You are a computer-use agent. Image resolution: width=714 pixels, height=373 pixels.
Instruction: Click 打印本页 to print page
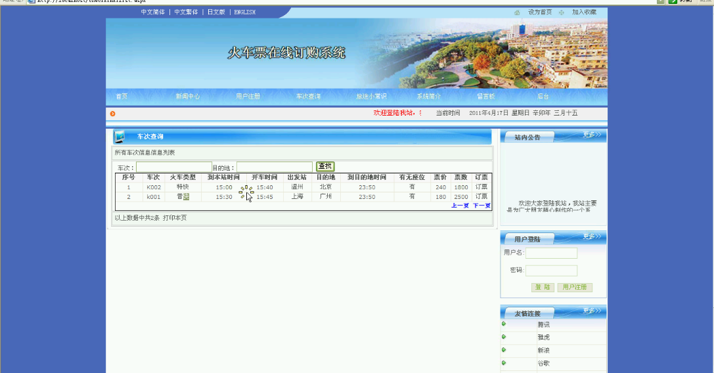(175, 218)
